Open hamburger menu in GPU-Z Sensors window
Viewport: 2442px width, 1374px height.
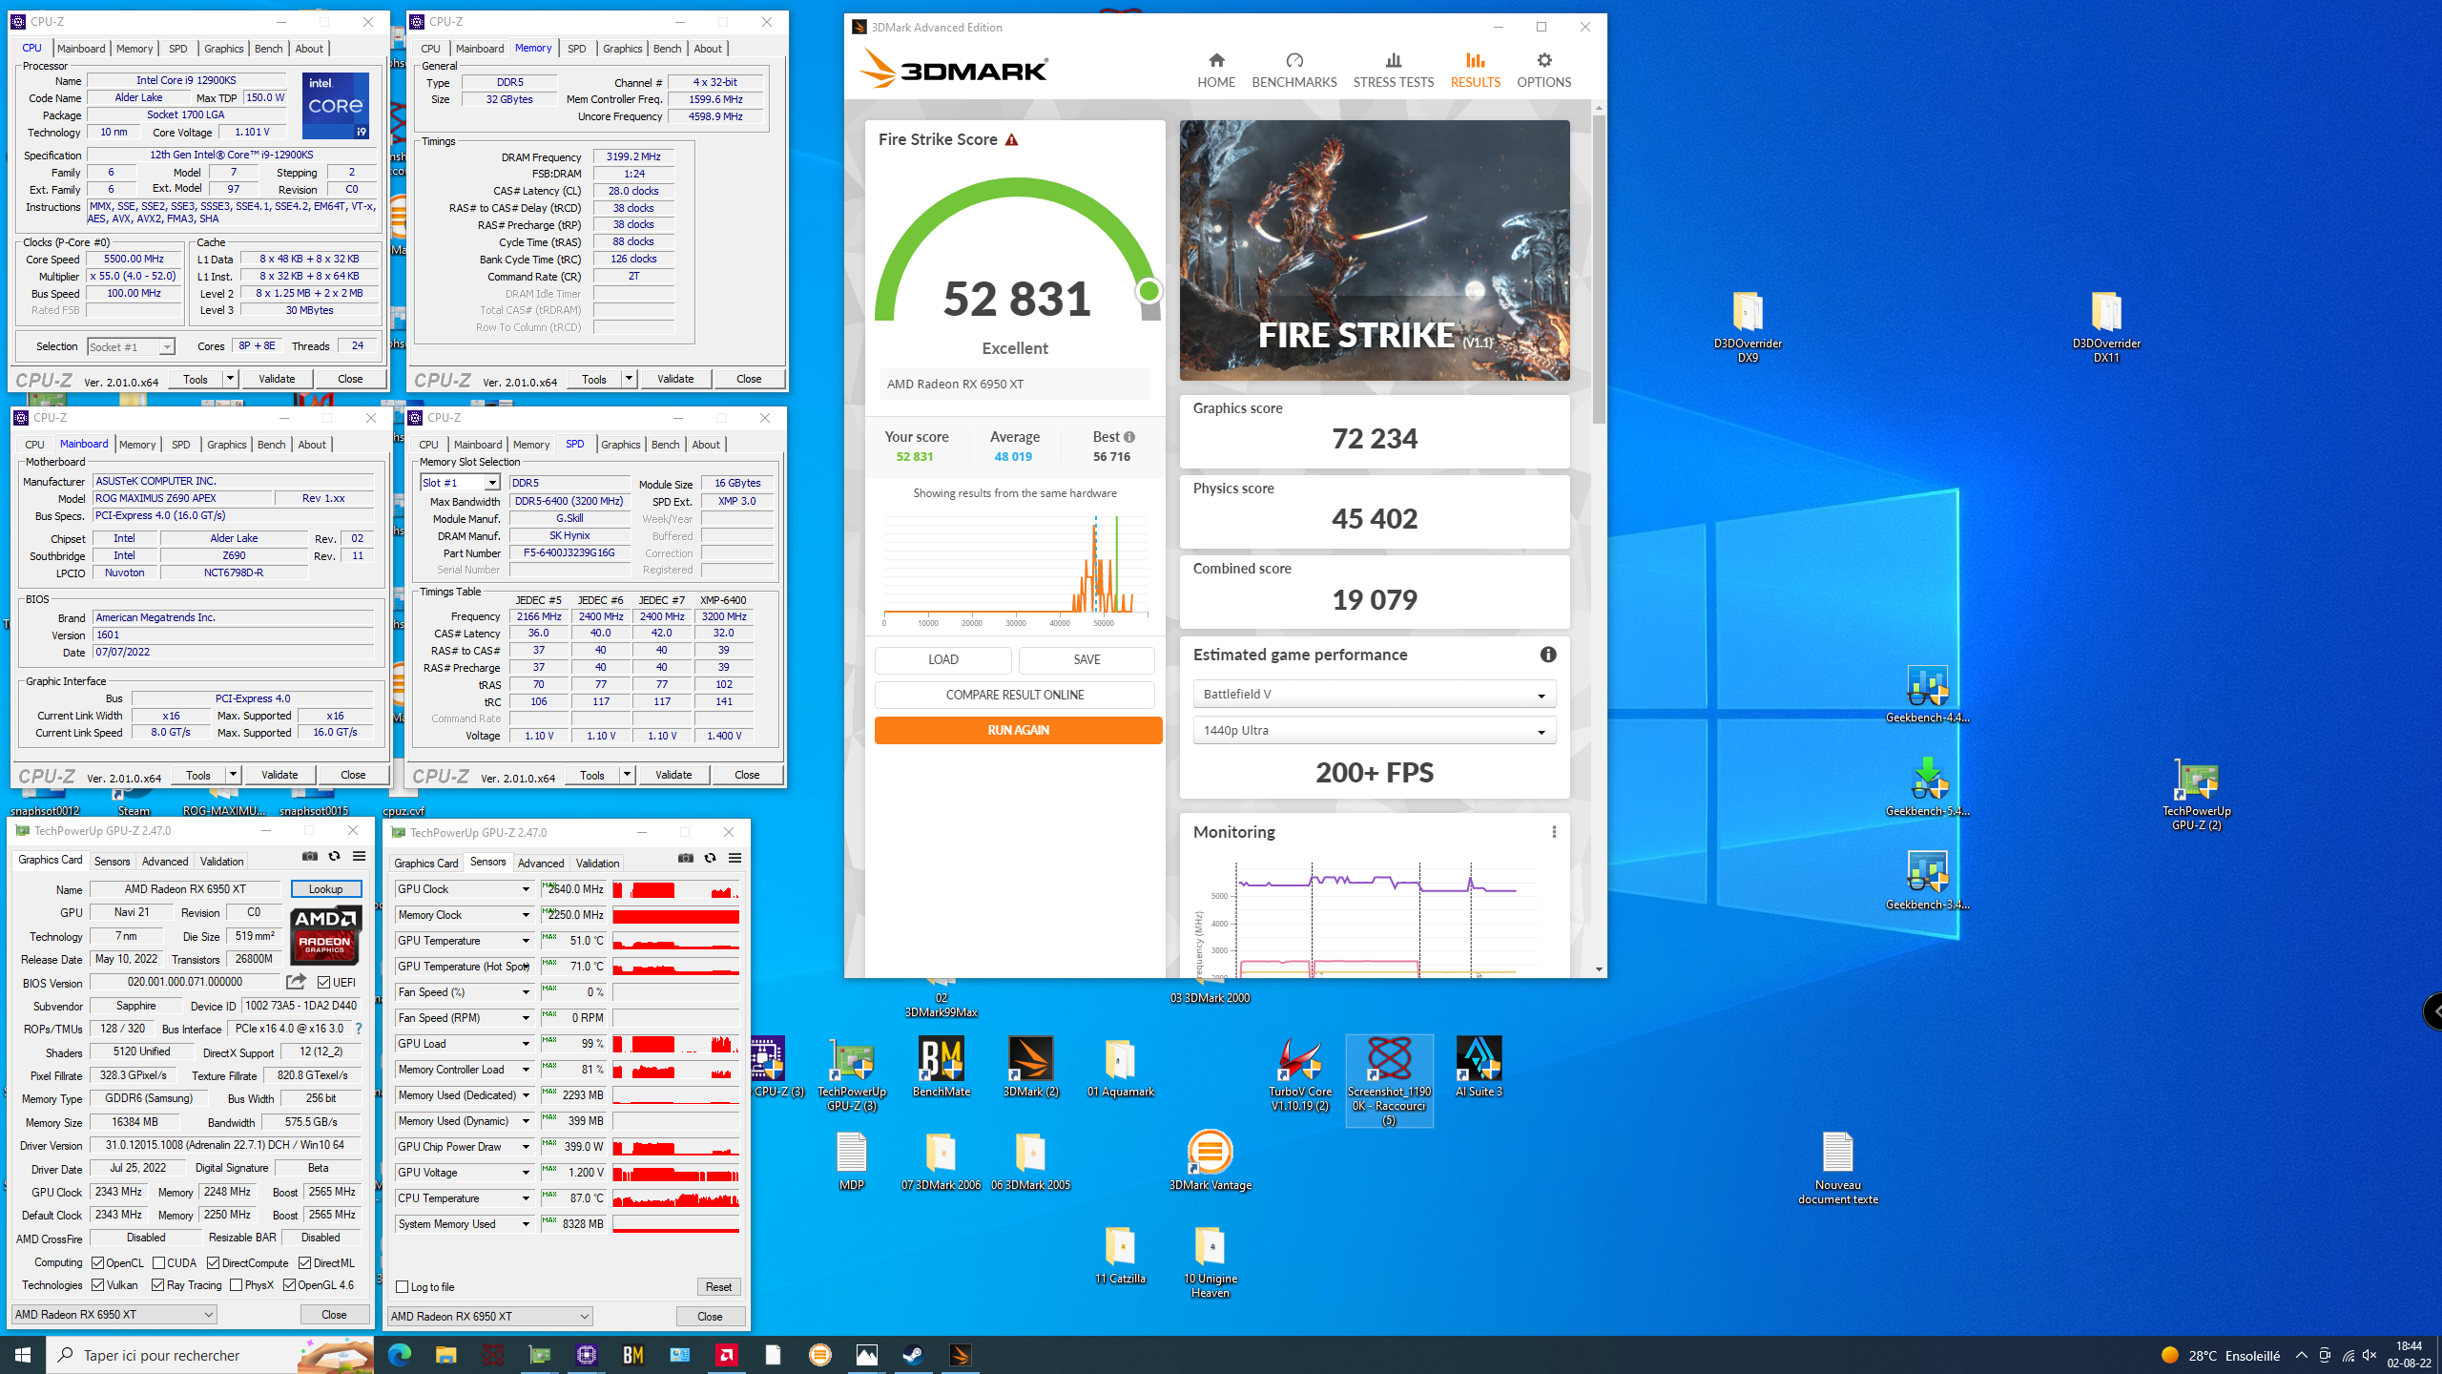(735, 858)
